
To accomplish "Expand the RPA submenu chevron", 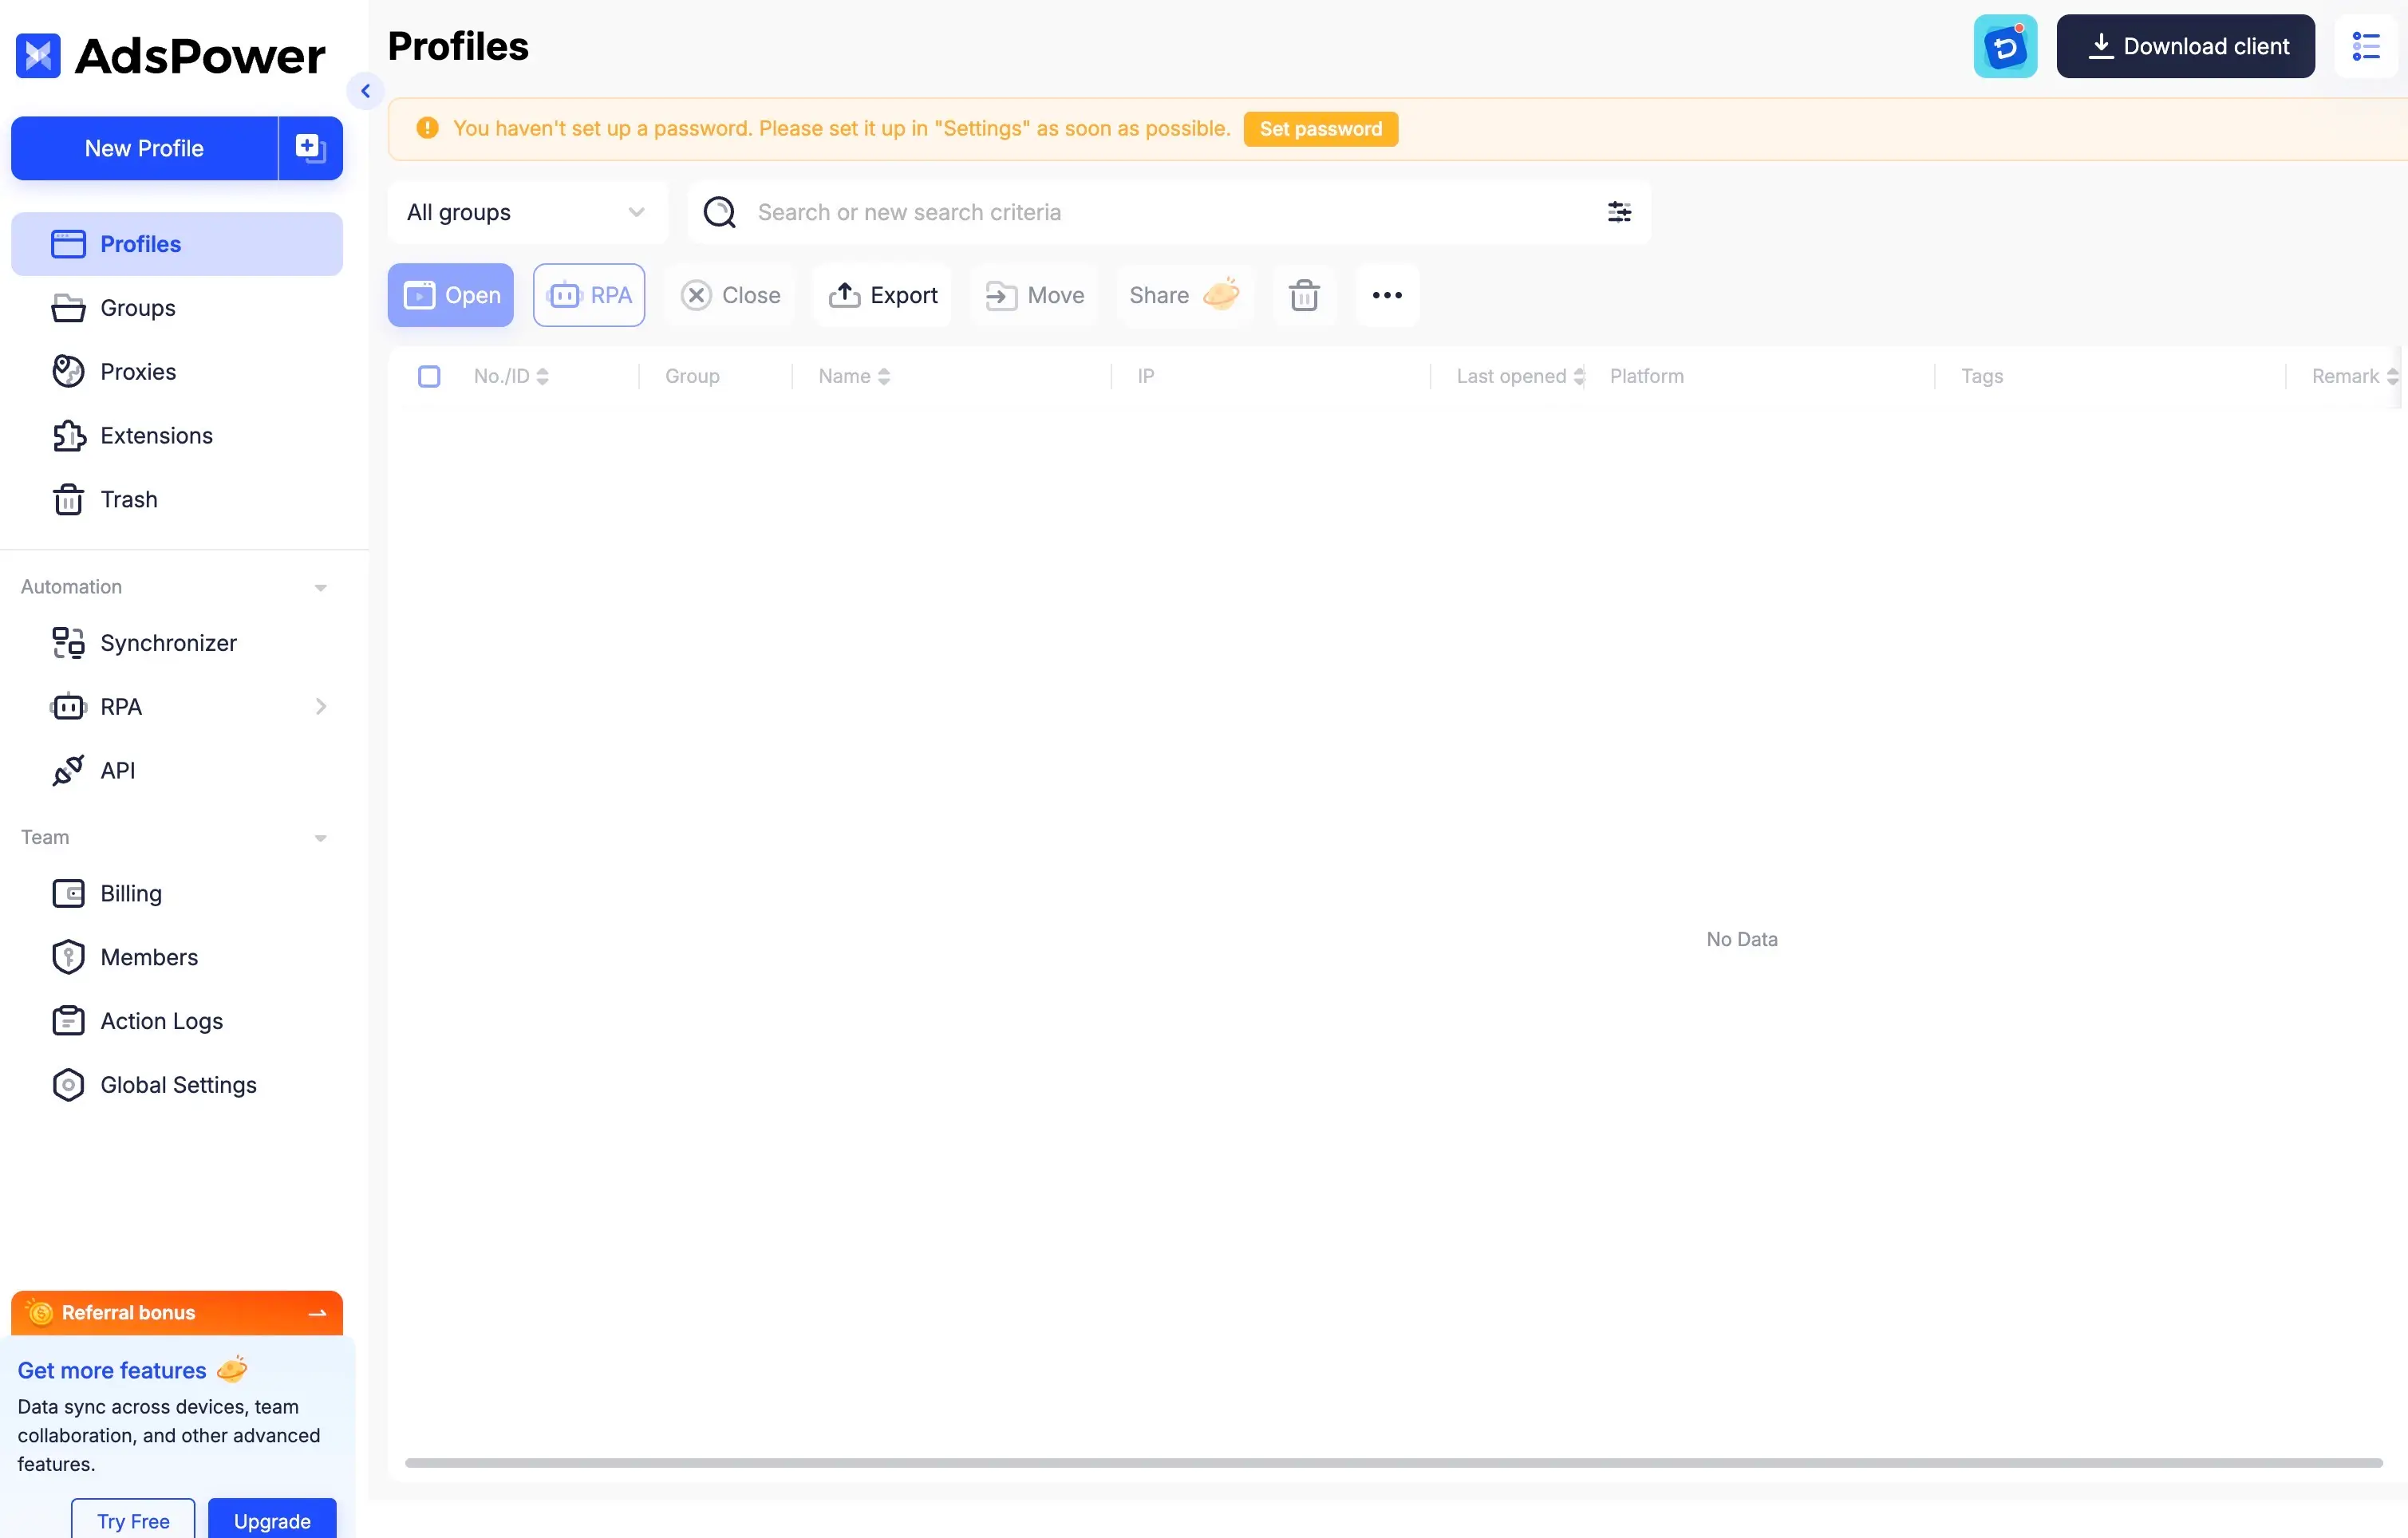I will click(x=320, y=707).
